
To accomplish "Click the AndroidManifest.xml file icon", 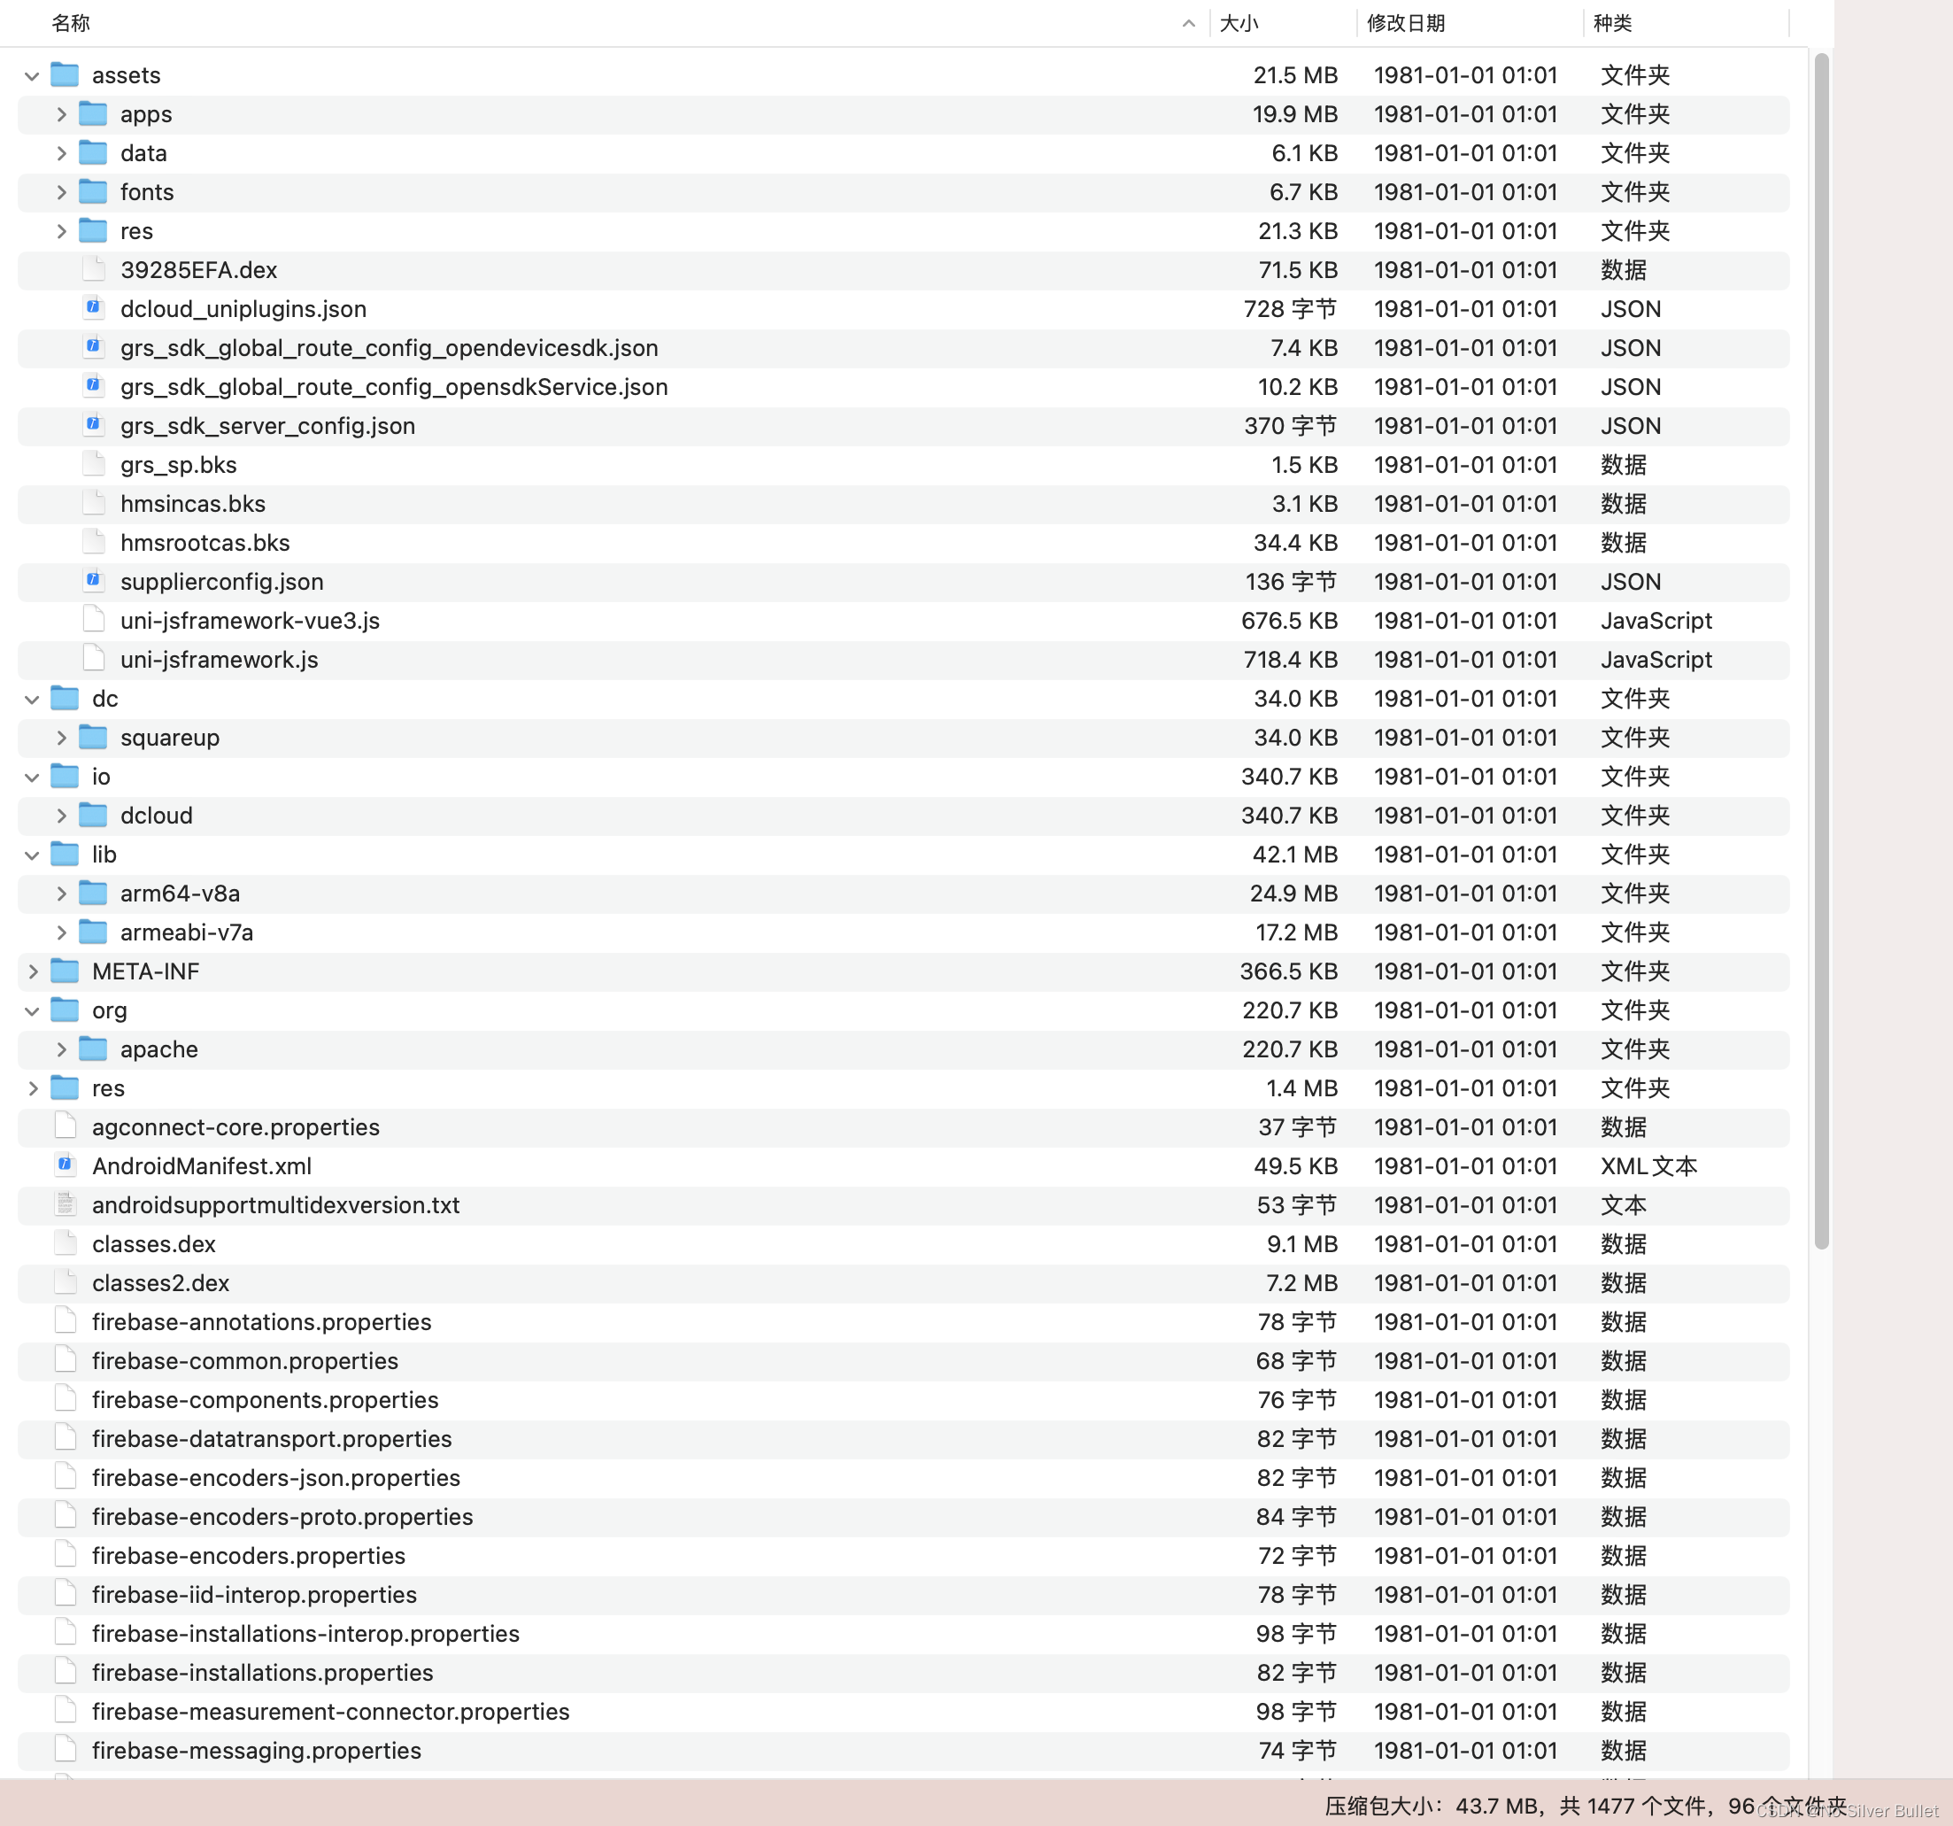I will (x=65, y=1165).
